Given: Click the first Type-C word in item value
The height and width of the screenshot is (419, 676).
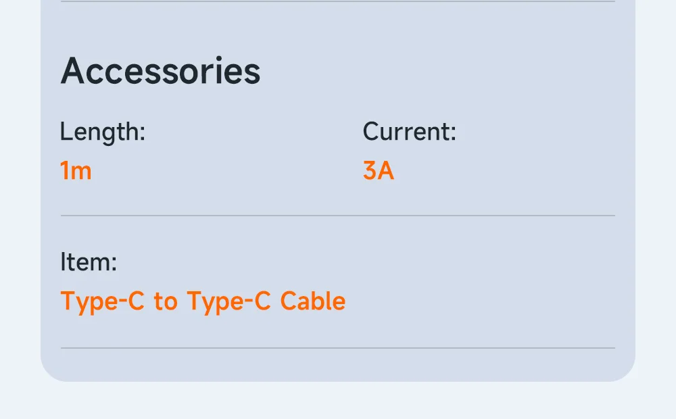Looking at the screenshot, I should click(102, 301).
